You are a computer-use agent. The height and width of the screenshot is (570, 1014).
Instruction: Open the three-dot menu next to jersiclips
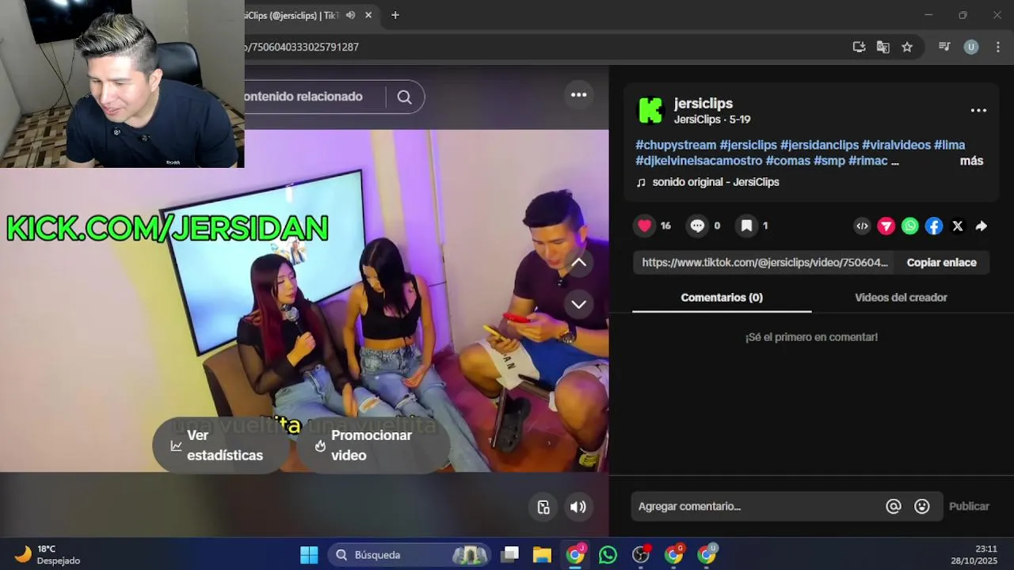pyautogui.click(x=978, y=111)
